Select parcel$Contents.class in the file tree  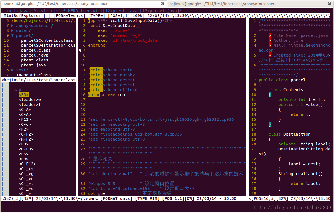(47, 40)
